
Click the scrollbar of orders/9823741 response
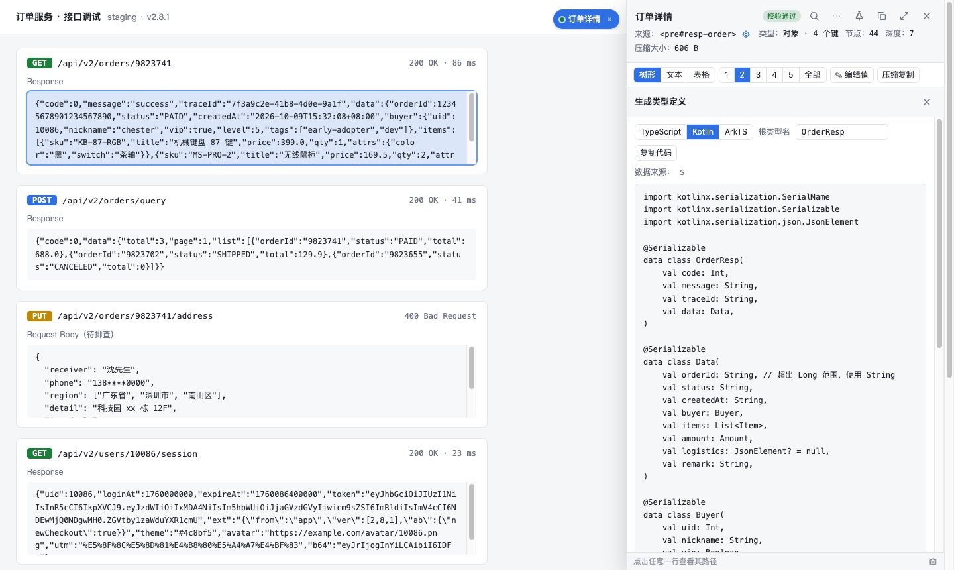472,117
